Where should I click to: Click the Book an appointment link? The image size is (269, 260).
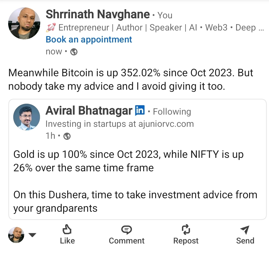pos(89,40)
